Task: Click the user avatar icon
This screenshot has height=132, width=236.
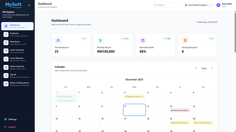Action: click(218, 5)
